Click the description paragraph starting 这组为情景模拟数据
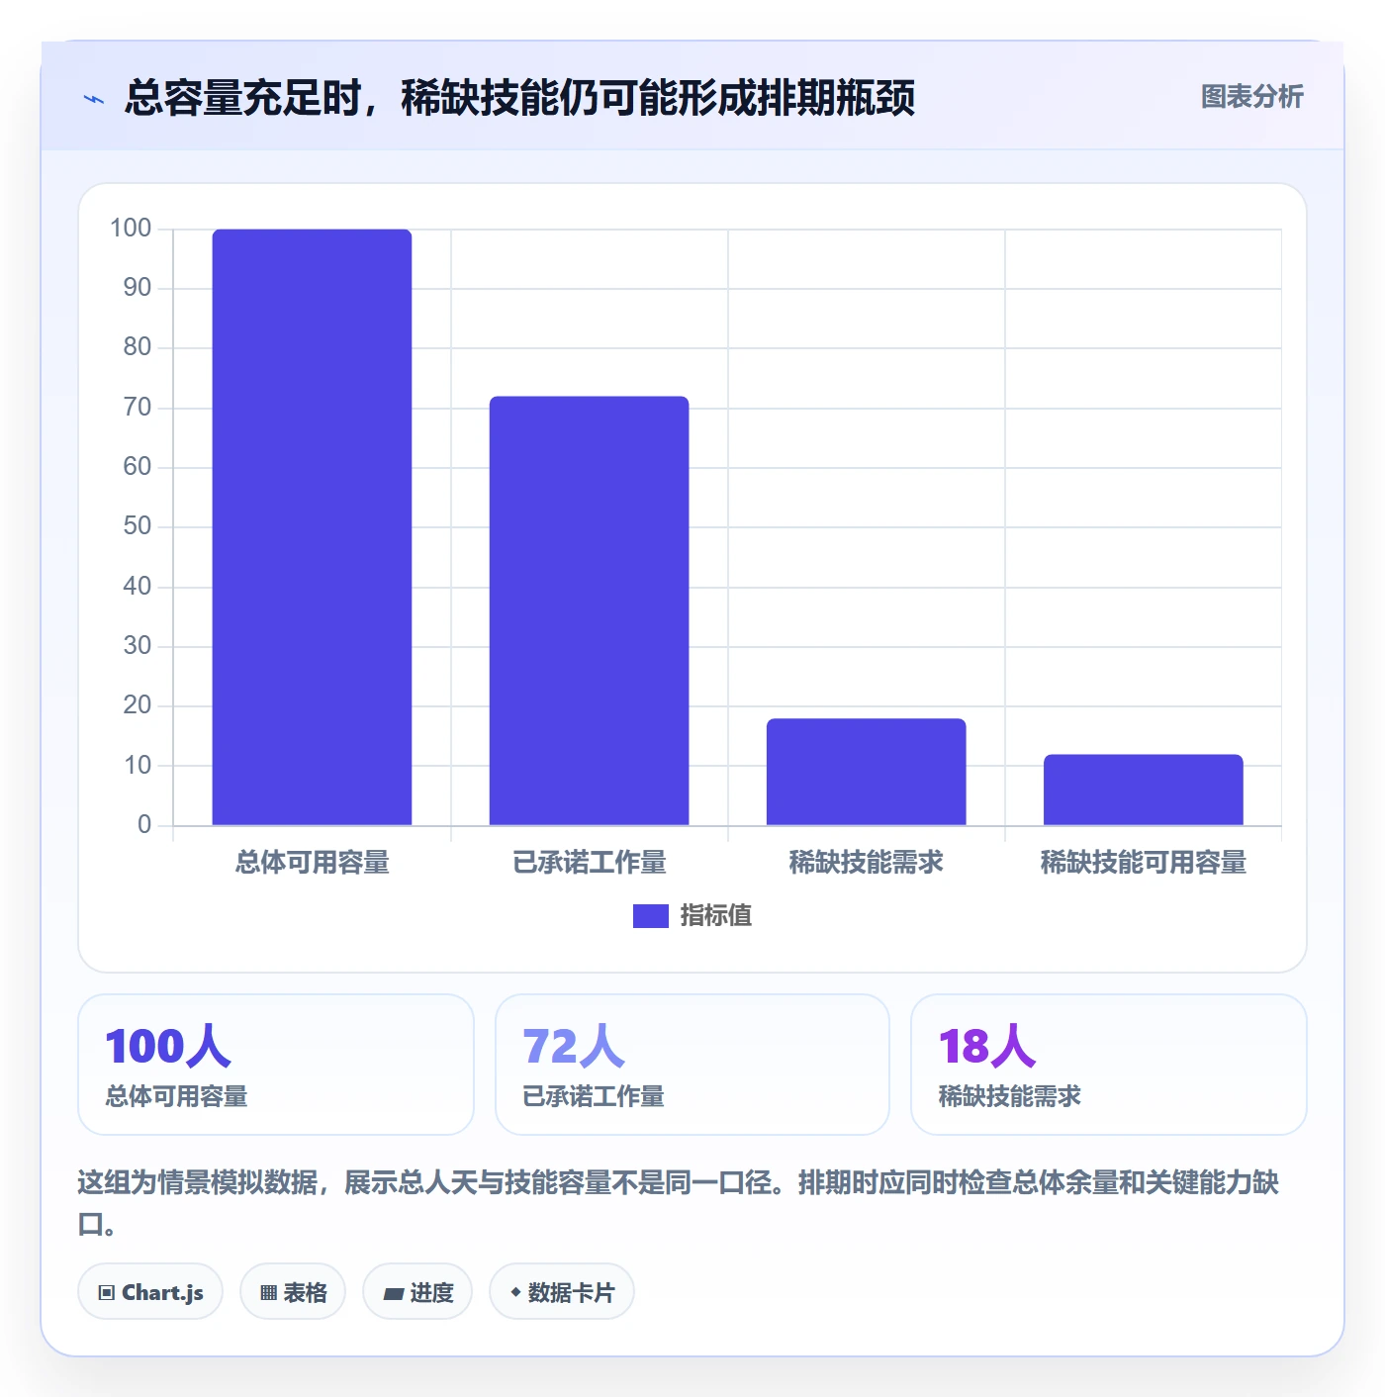Screen dimensions: 1385x1397 pyautogui.click(x=679, y=1203)
